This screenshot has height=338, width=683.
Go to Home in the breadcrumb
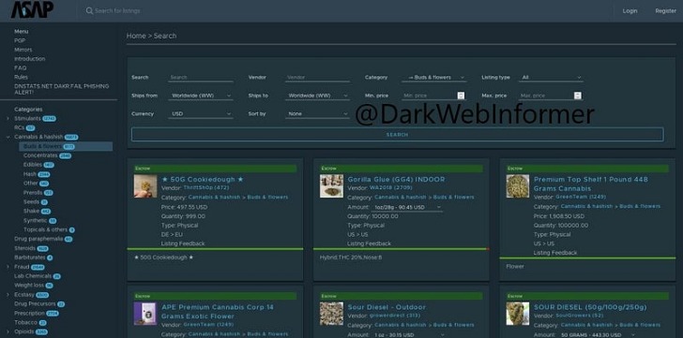[136, 36]
